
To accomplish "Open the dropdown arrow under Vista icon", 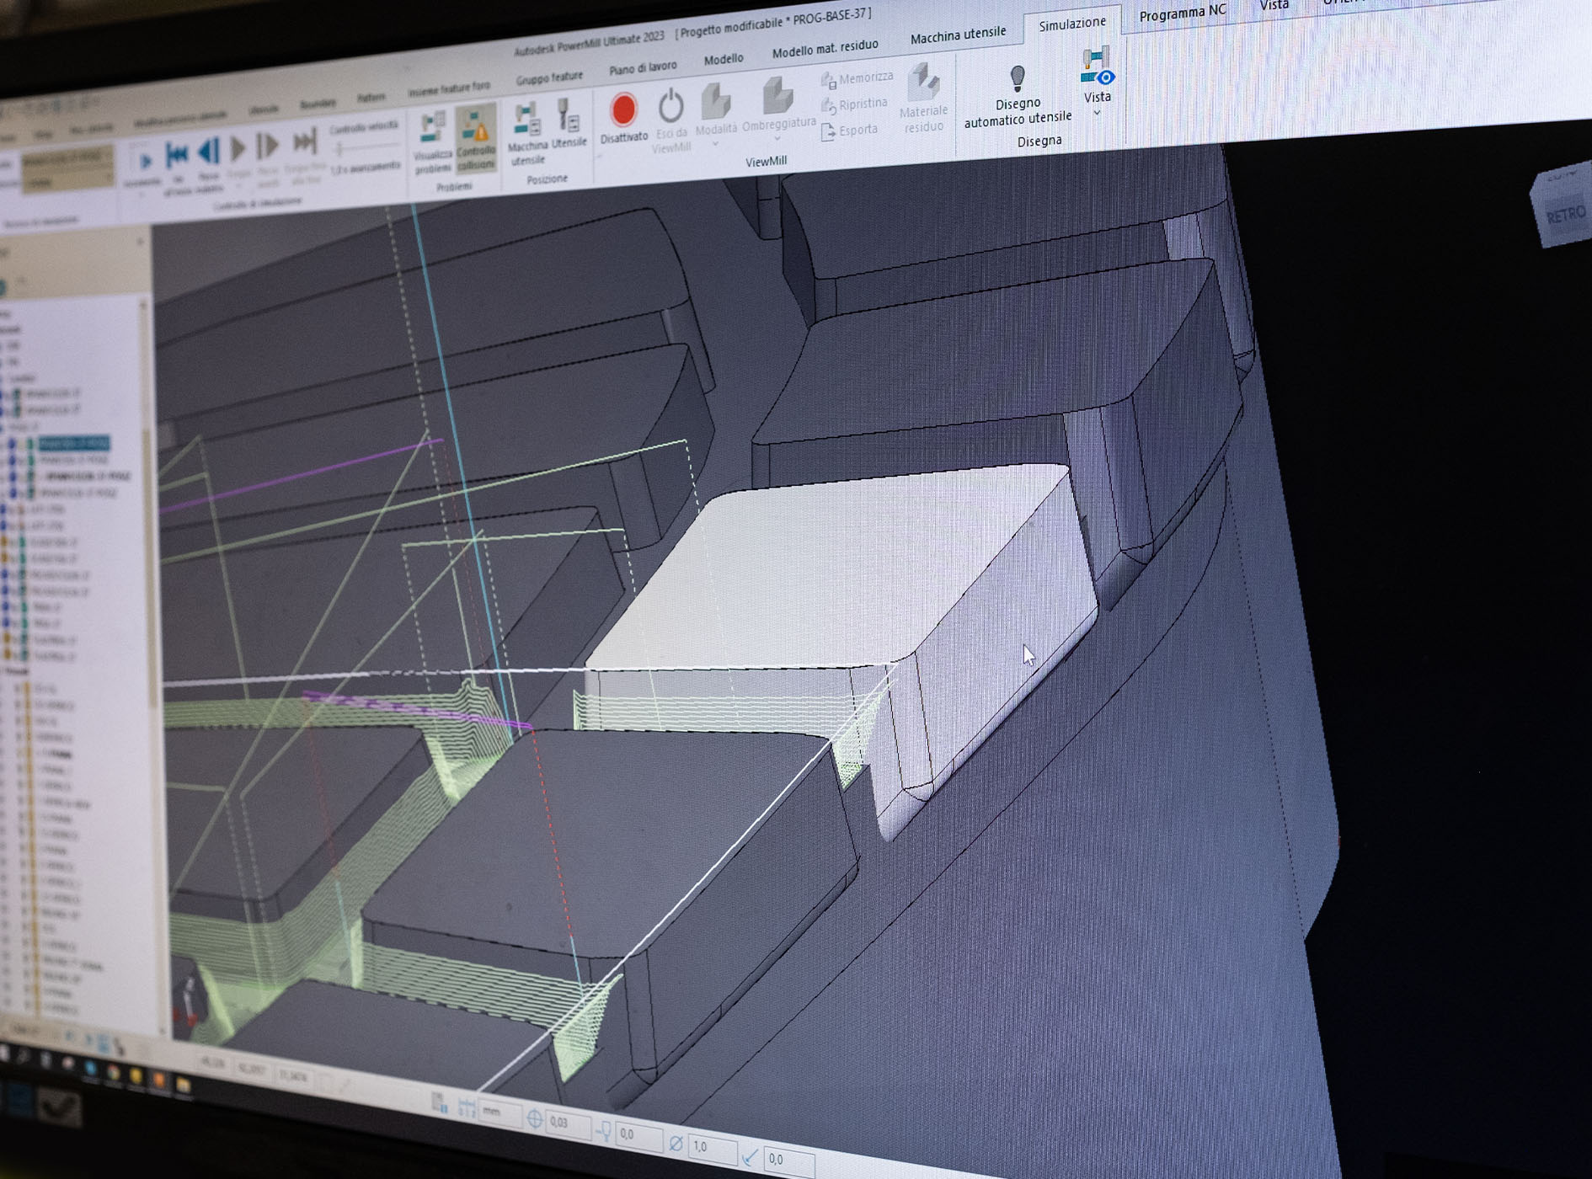I will click(x=1097, y=113).
